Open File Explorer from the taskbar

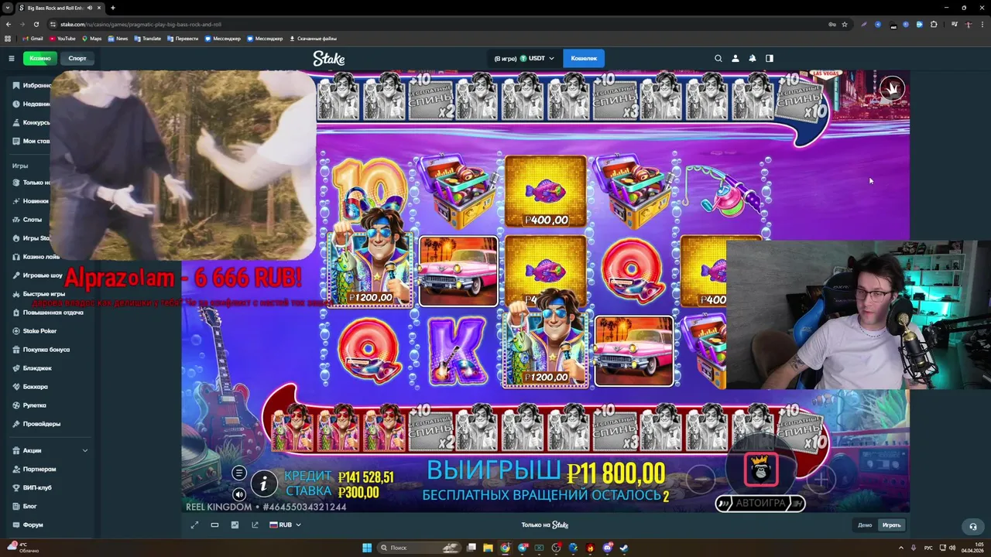coord(489,548)
